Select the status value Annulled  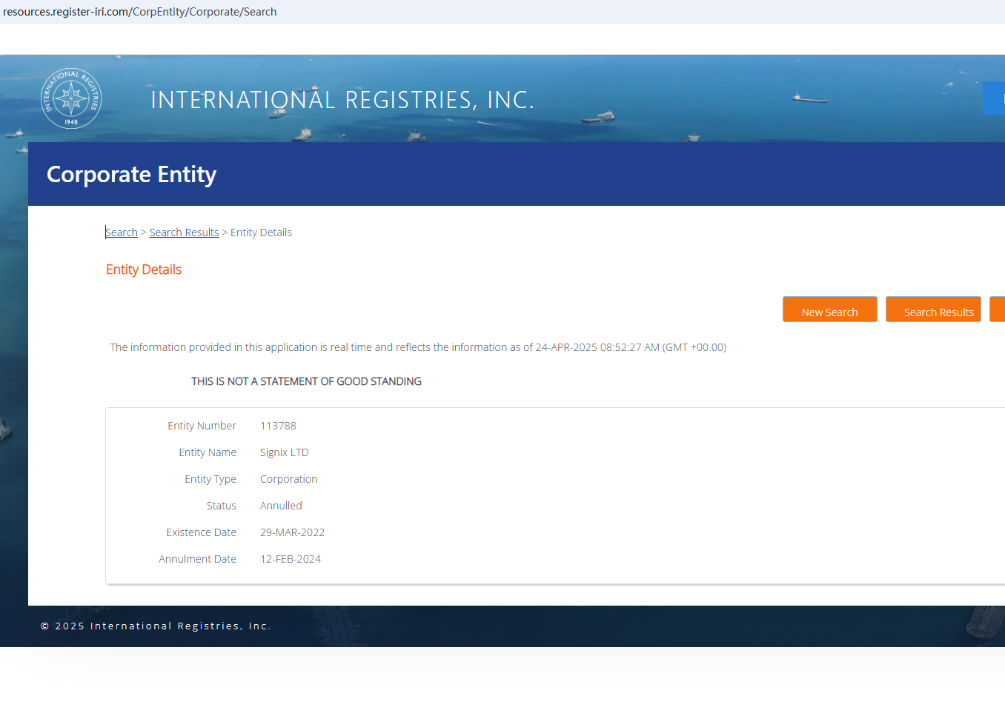pyautogui.click(x=281, y=506)
